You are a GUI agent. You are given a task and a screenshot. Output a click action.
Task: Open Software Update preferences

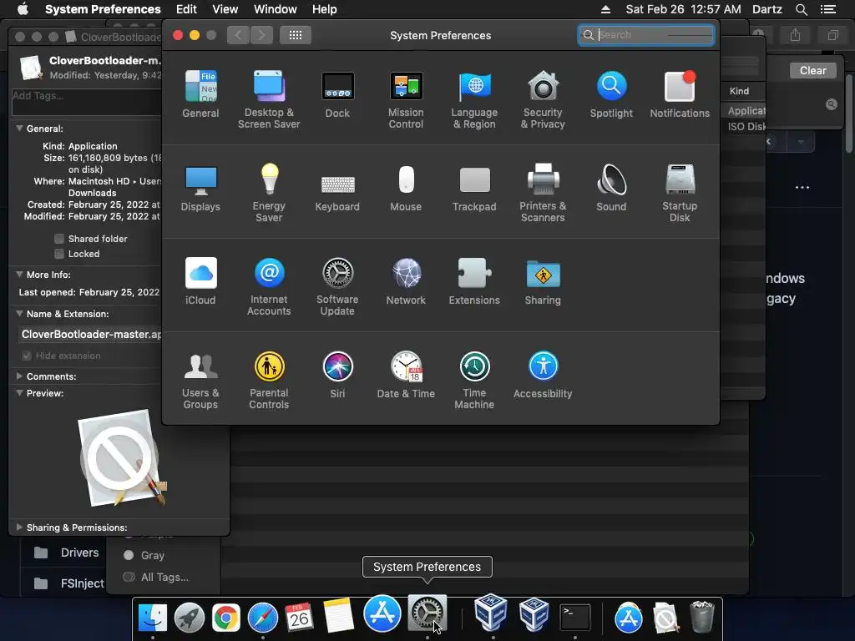[337, 286]
